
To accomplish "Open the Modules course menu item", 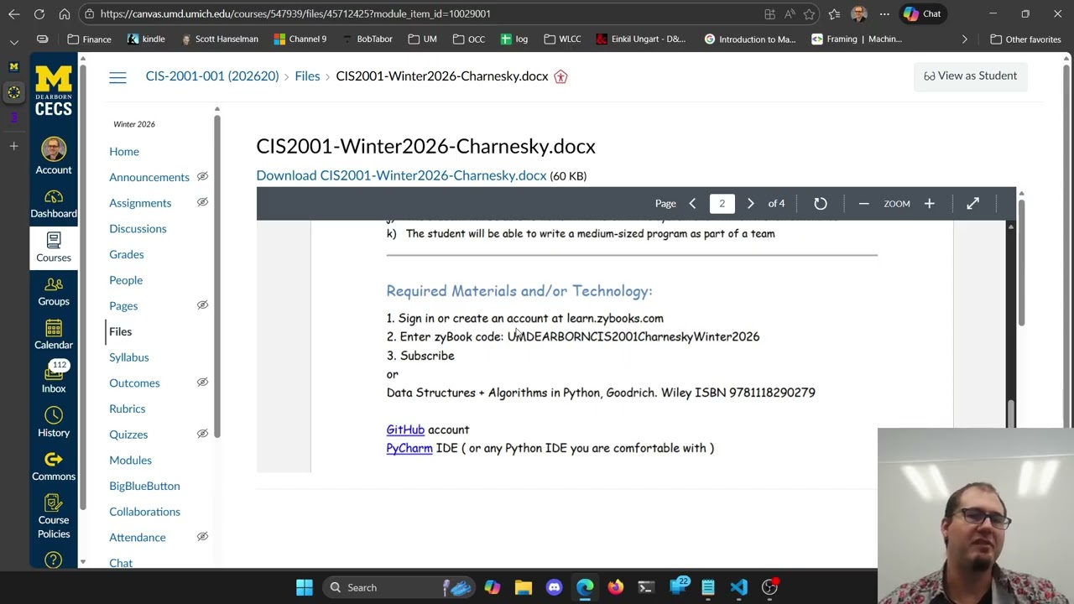I will (x=131, y=460).
